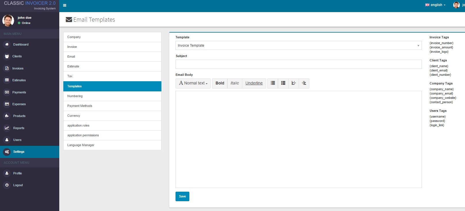Expand the Normal text style dropdown
The image size is (465, 211).
tap(193, 83)
